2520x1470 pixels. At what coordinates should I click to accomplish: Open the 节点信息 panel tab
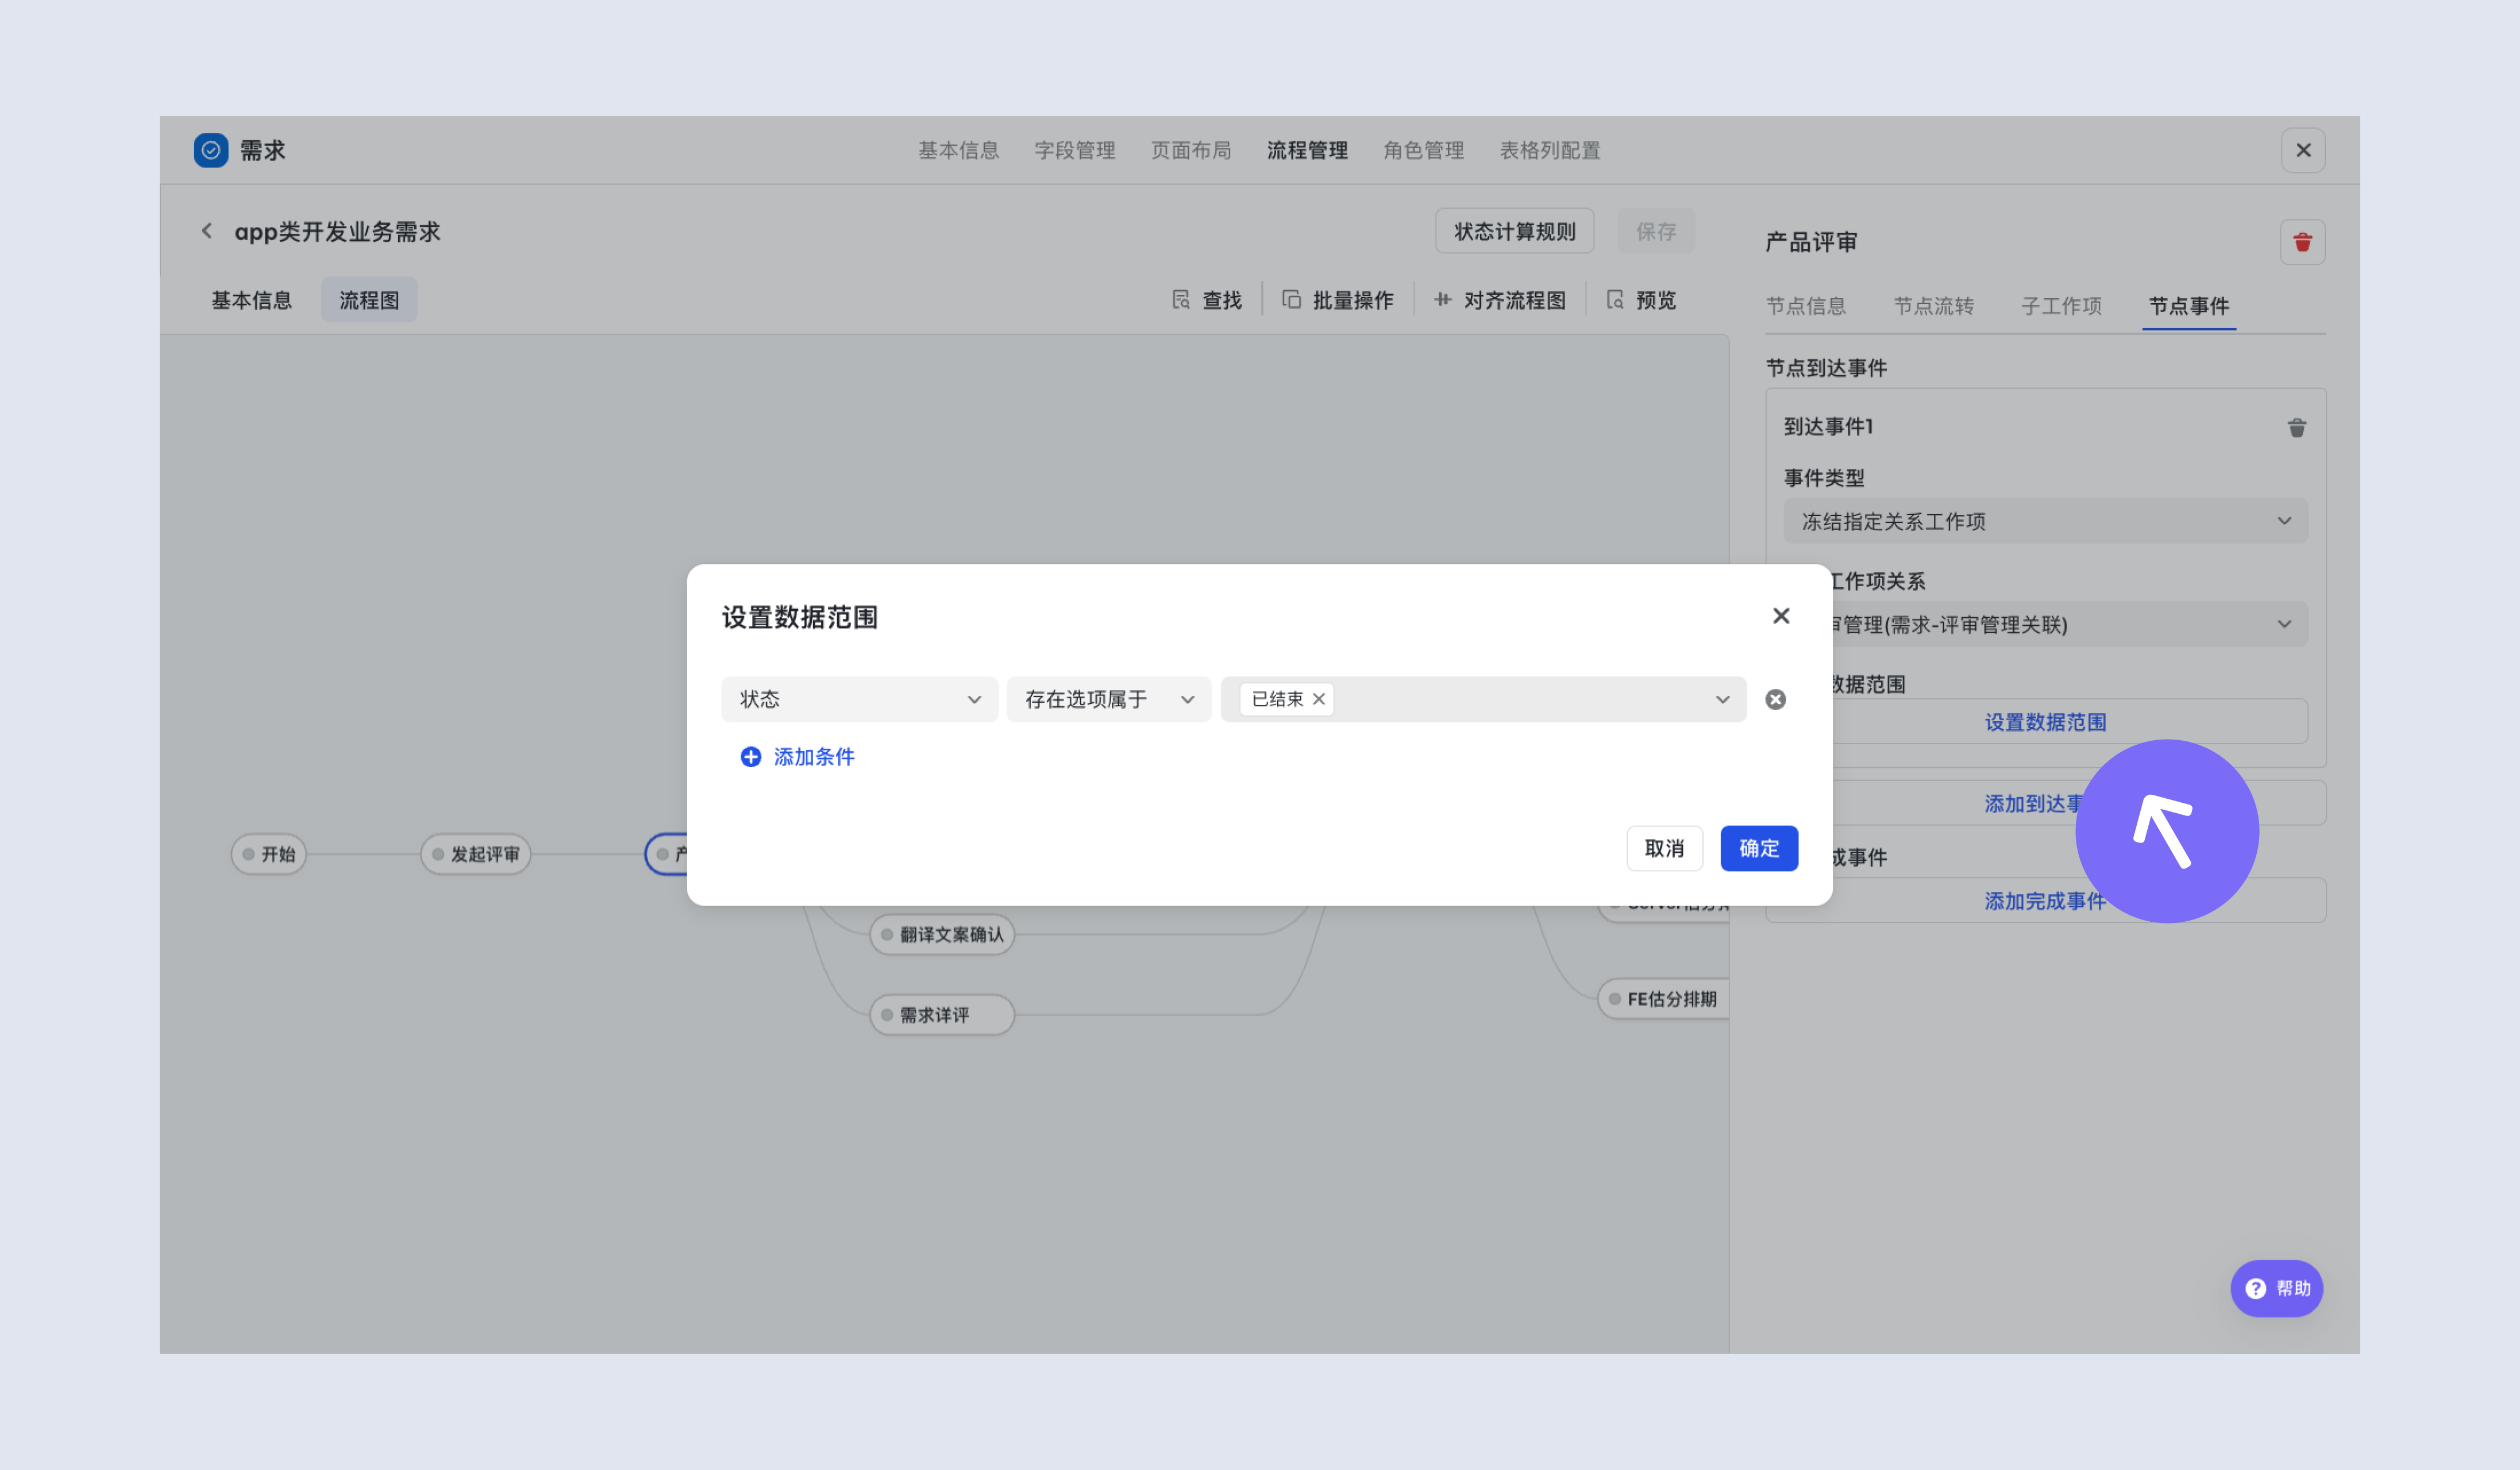(x=1805, y=306)
